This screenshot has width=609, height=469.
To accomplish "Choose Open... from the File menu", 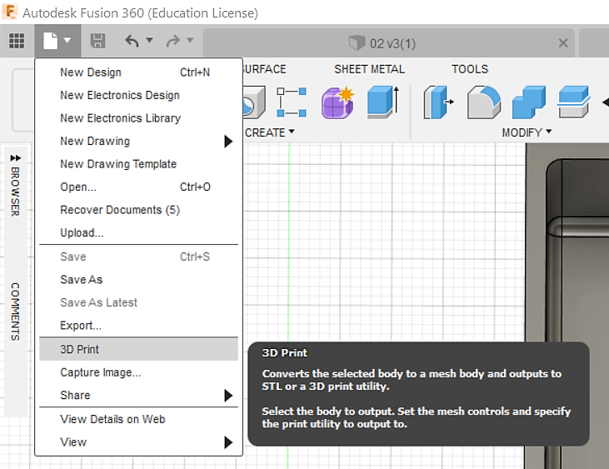I will 138,187.
